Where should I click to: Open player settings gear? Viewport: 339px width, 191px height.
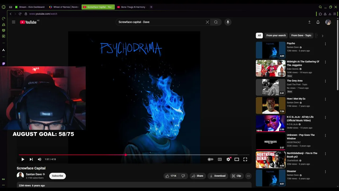[228, 159]
